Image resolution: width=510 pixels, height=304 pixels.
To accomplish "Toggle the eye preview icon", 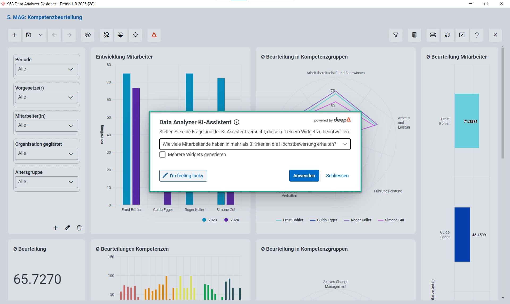I will tap(88, 35).
